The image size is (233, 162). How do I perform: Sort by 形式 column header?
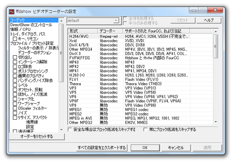(x=83, y=31)
